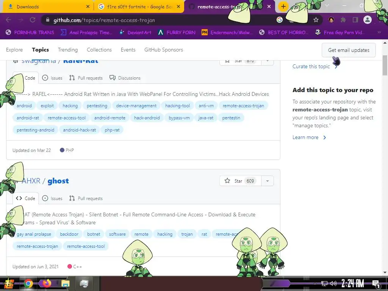Star the ghost repository
The height and width of the screenshot is (291, 388).
pyautogui.click(x=240, y=181)
